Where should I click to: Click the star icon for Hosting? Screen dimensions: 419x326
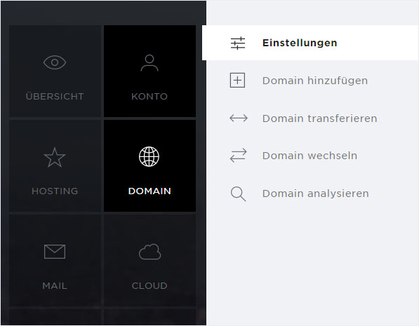55,158
